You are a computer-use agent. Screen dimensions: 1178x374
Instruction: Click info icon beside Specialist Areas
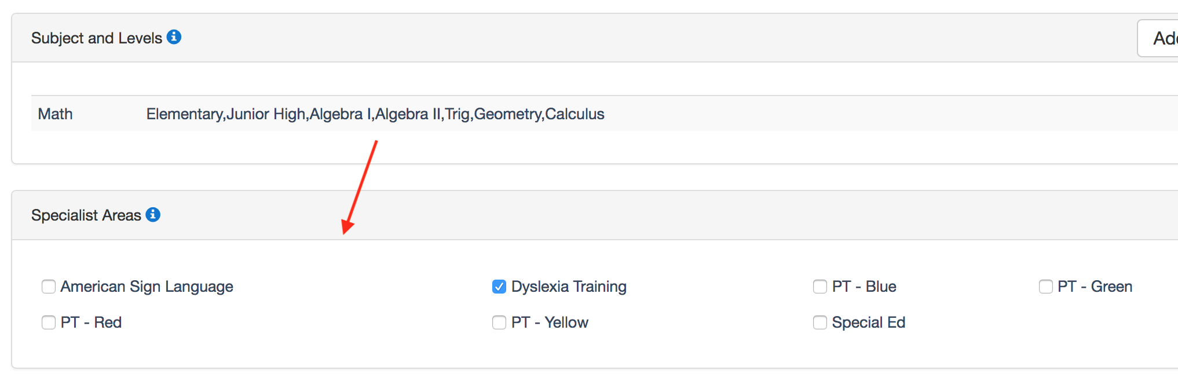pos(153,215)
